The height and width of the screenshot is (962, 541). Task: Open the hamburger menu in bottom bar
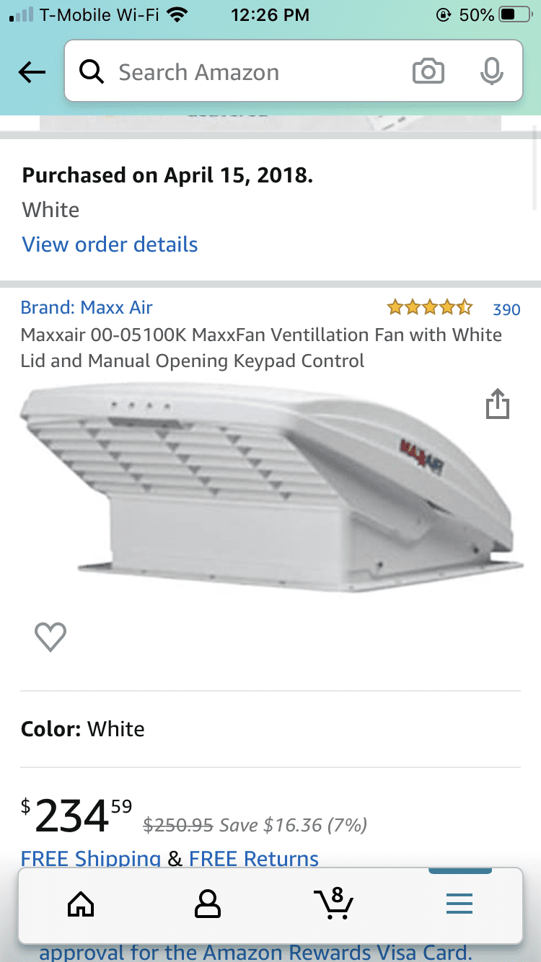tap(459, 904)
